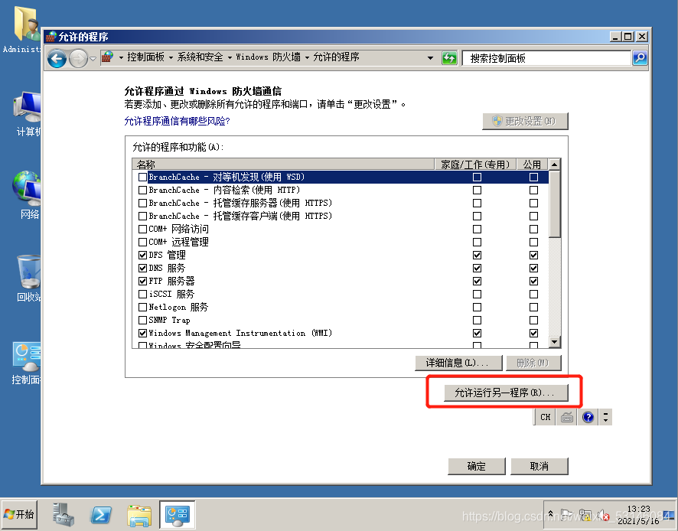Uncheck DNS 服务 name checkbox
The image size is (678, 531).
(142, 268)
